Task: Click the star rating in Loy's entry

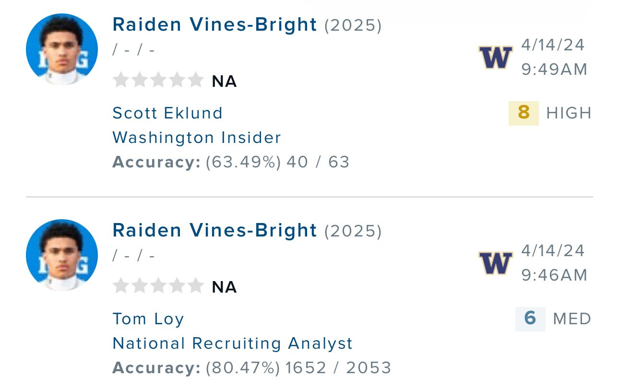Action: pyautogui.click(x=158, y=286)
